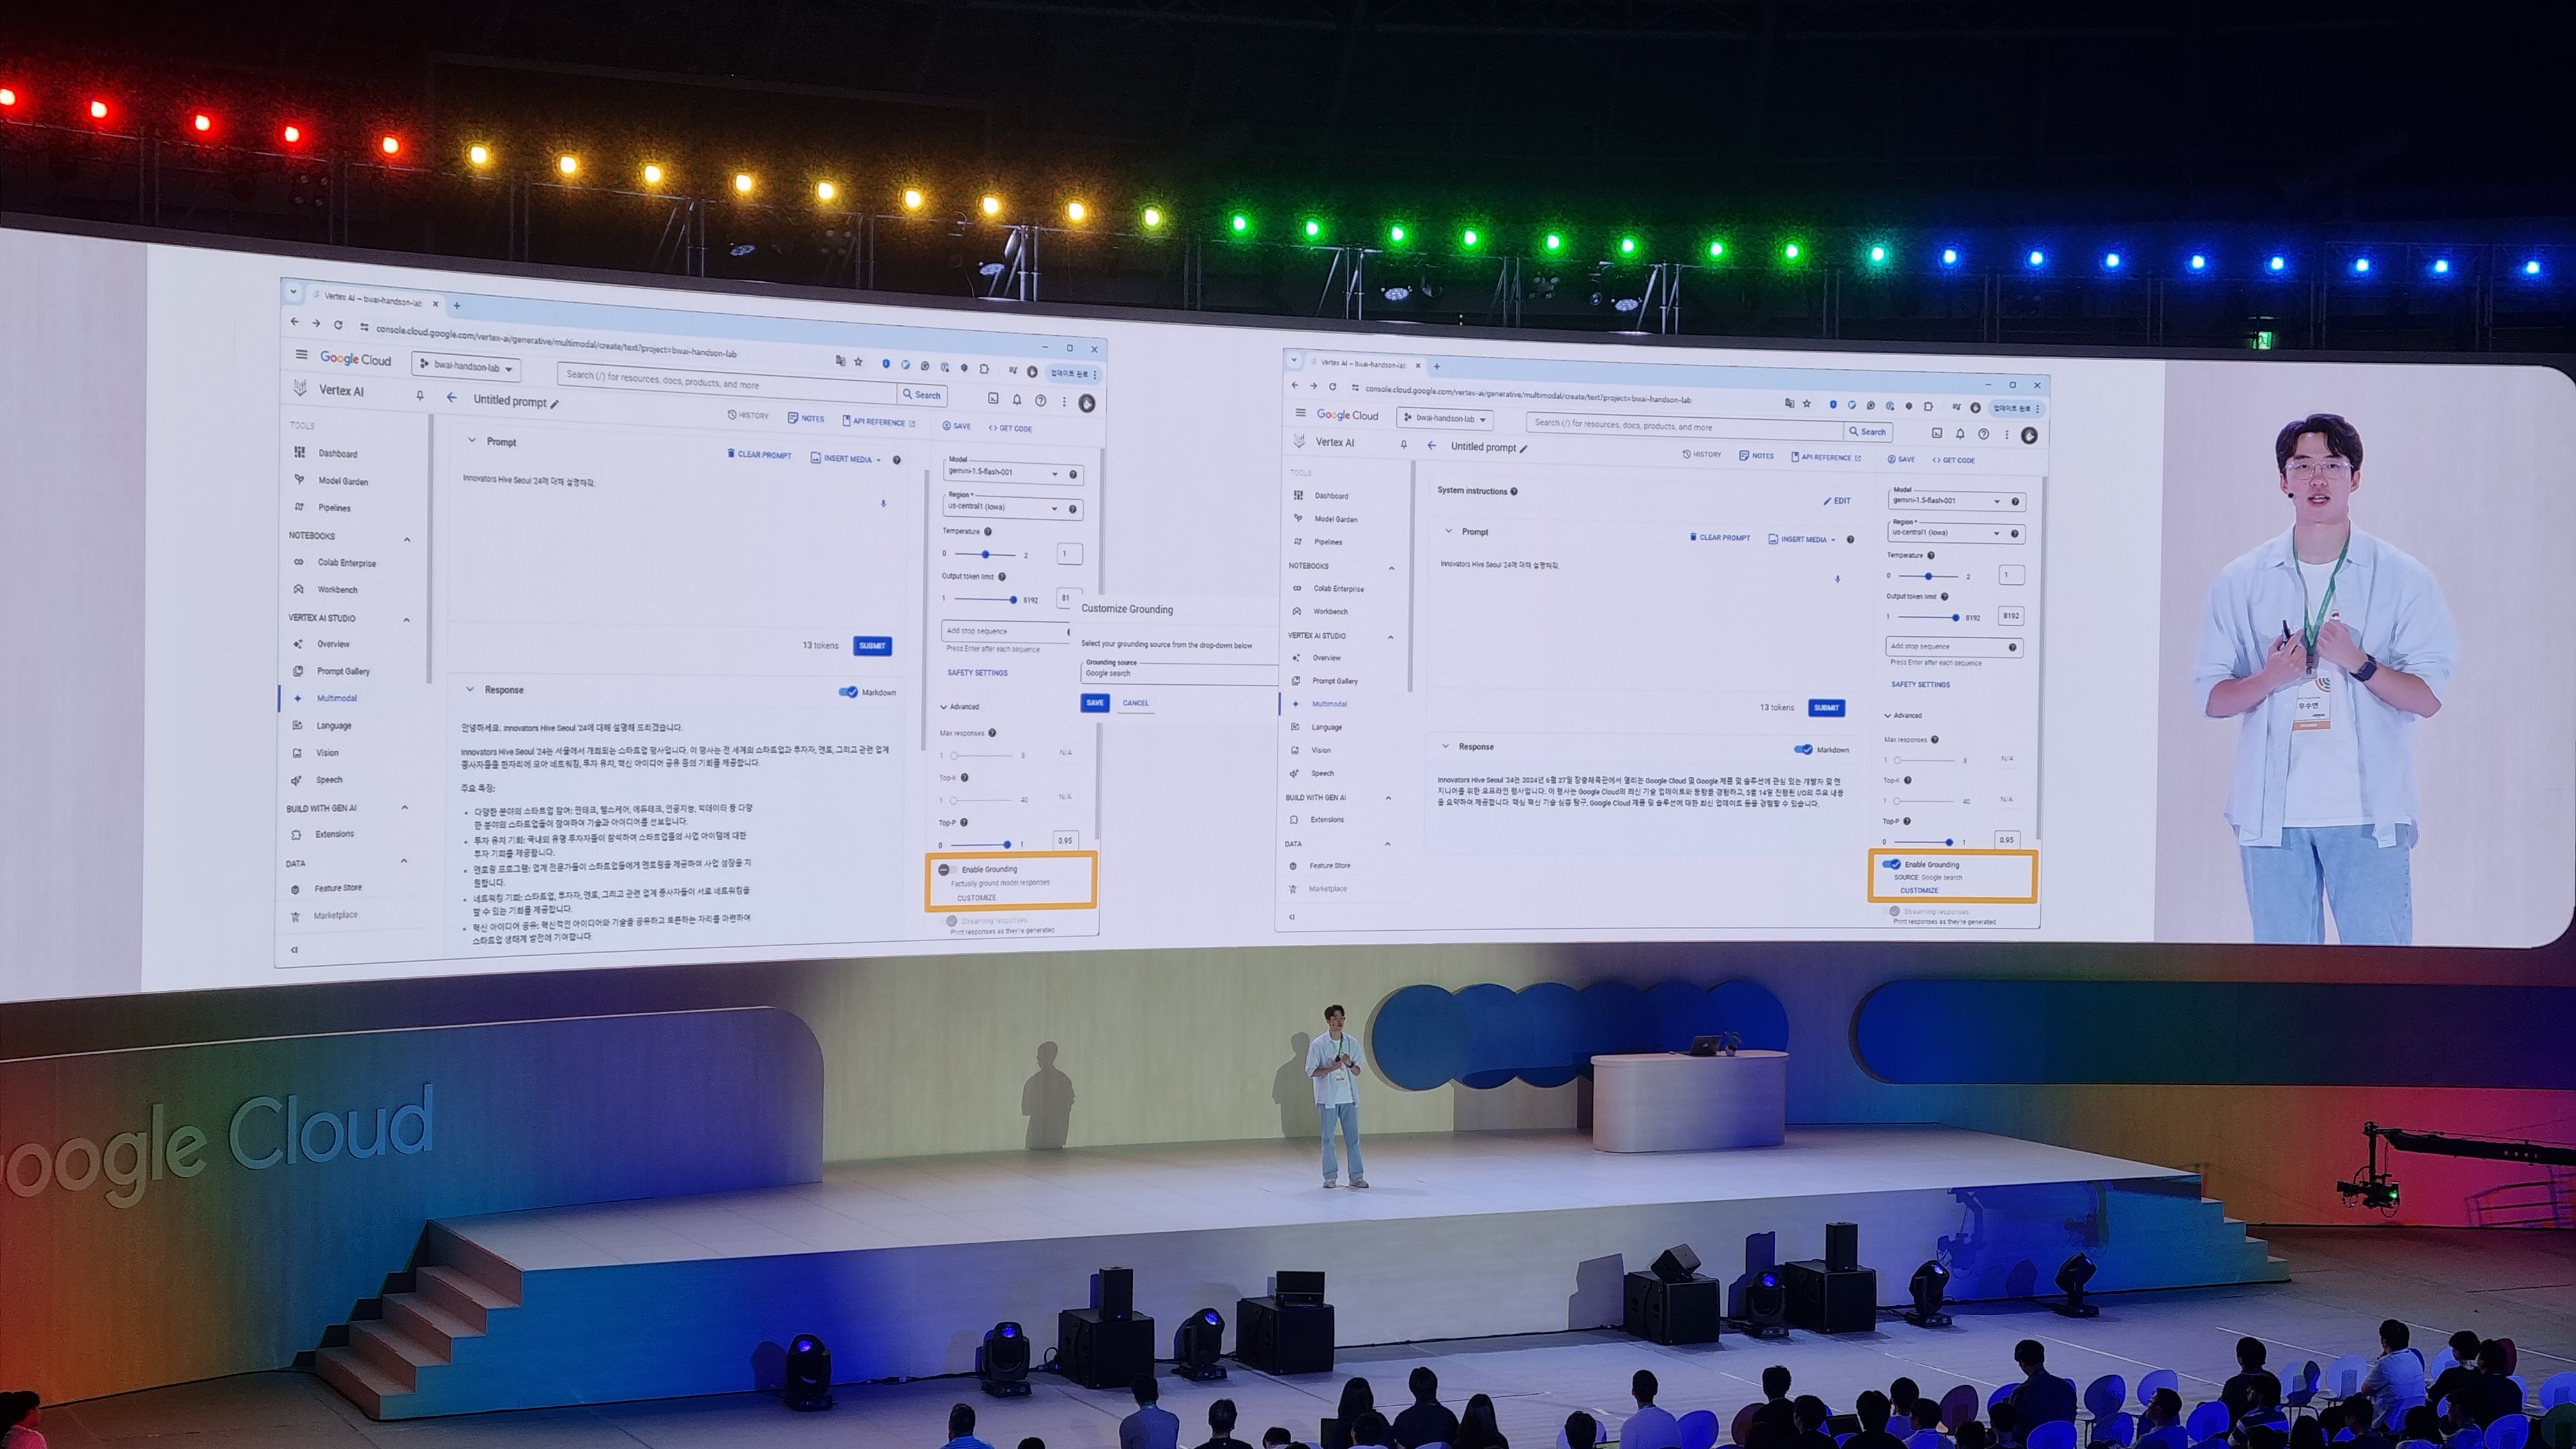This screenshot has width=2576, height=1449.
Task: Click blue SAVE button in Customize Grounding dialog
Action: [x=1094, y=703]
